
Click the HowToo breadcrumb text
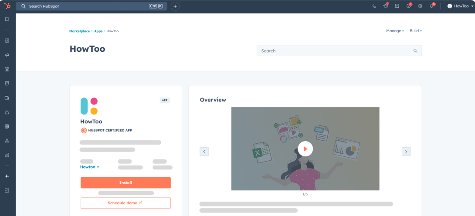tap(112, 31)
